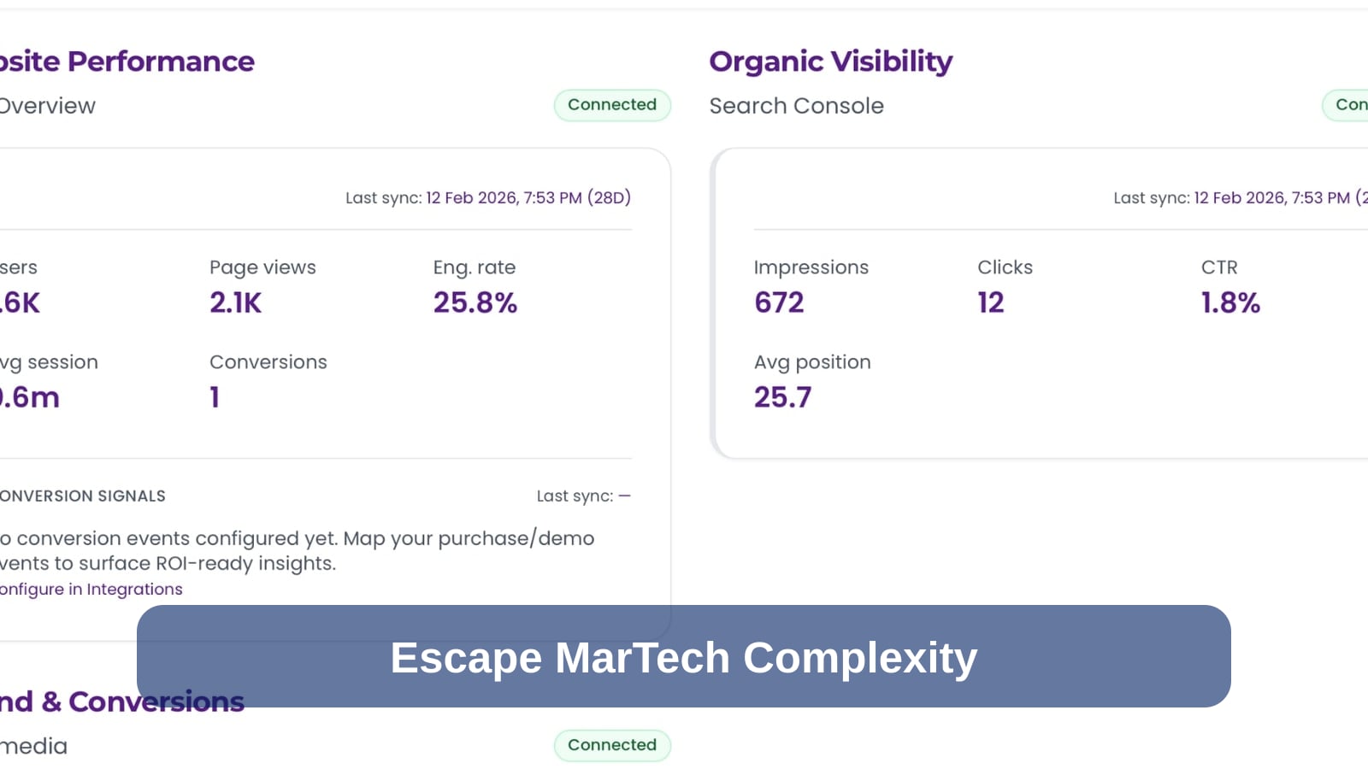This screenshot has height=769, width=1368.
Task: Click the Clicks metric showing 12
Action: tap(991, 302)
